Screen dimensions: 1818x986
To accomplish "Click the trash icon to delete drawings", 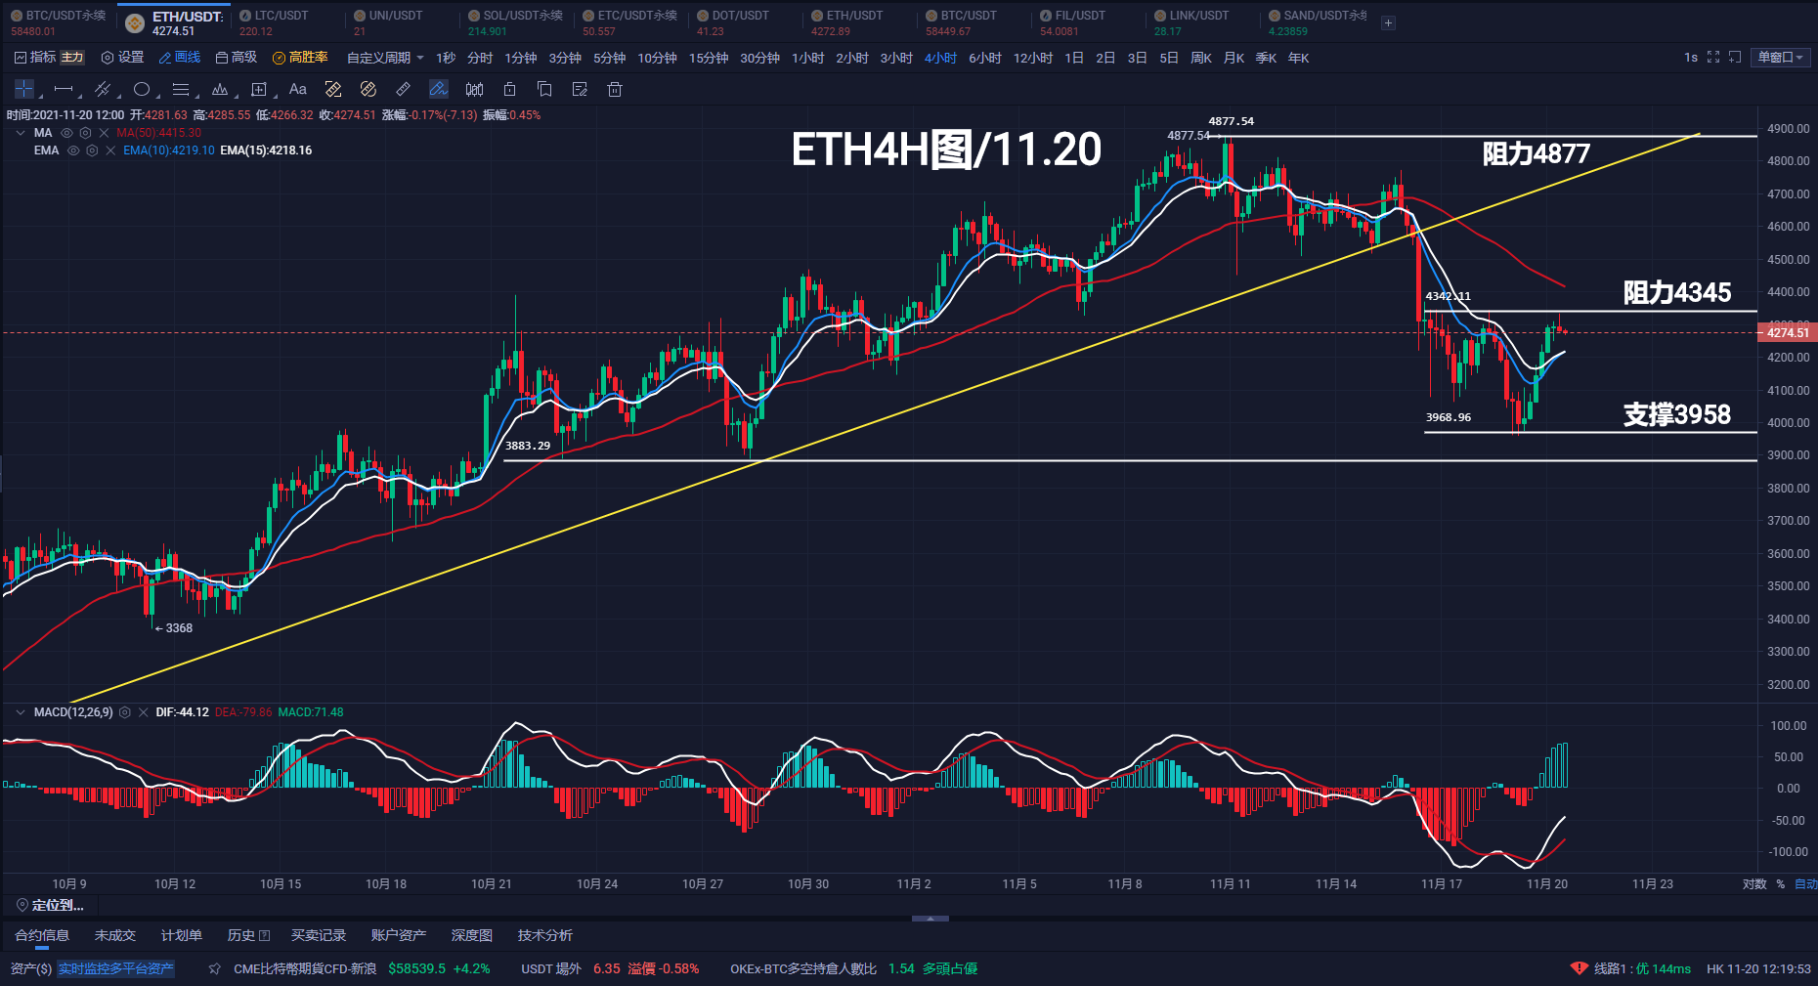I will pyautogui.click(x=615, y=90).
